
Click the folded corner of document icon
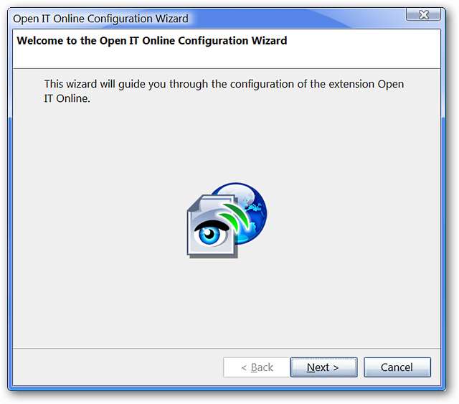click(x=194, y=203)
